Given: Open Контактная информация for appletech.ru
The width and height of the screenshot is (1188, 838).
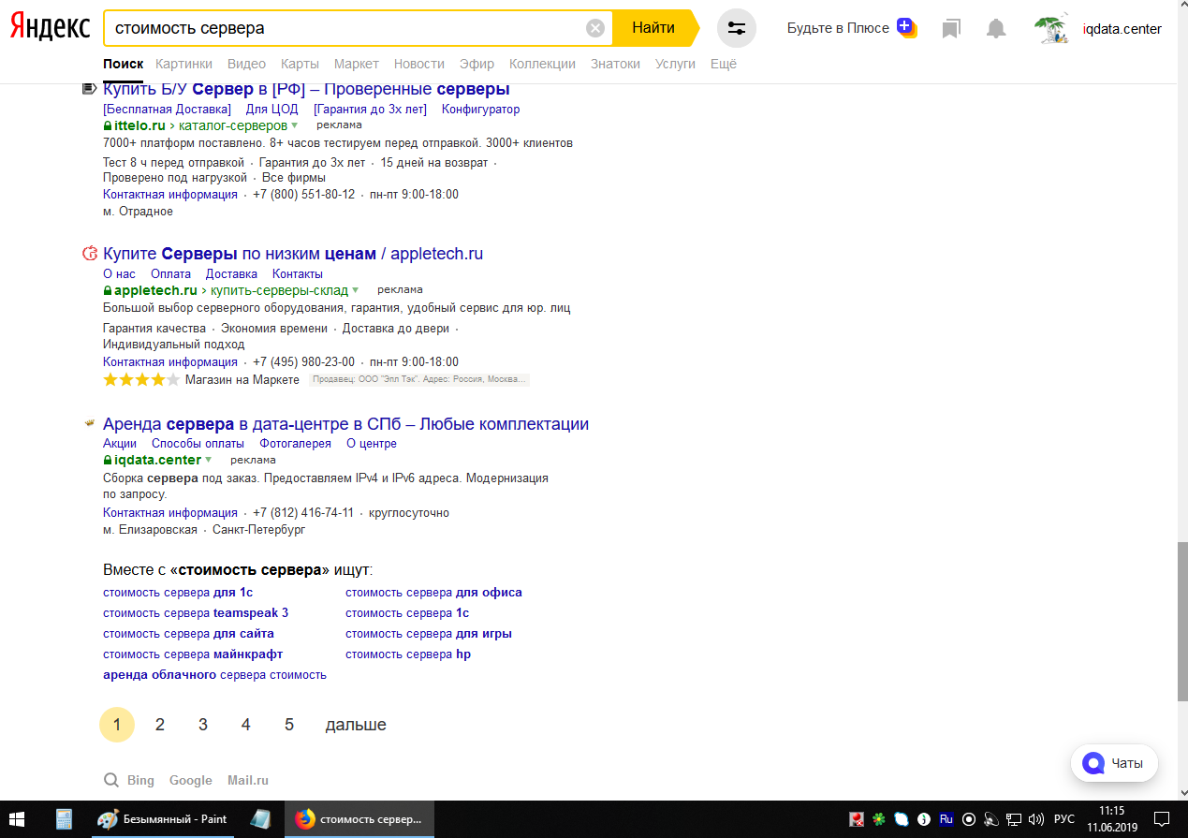Looking at the screenshot, I should tap(170, 361).
